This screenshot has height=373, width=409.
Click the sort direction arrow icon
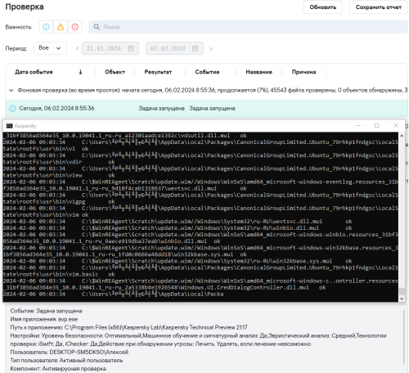point(80,72)
